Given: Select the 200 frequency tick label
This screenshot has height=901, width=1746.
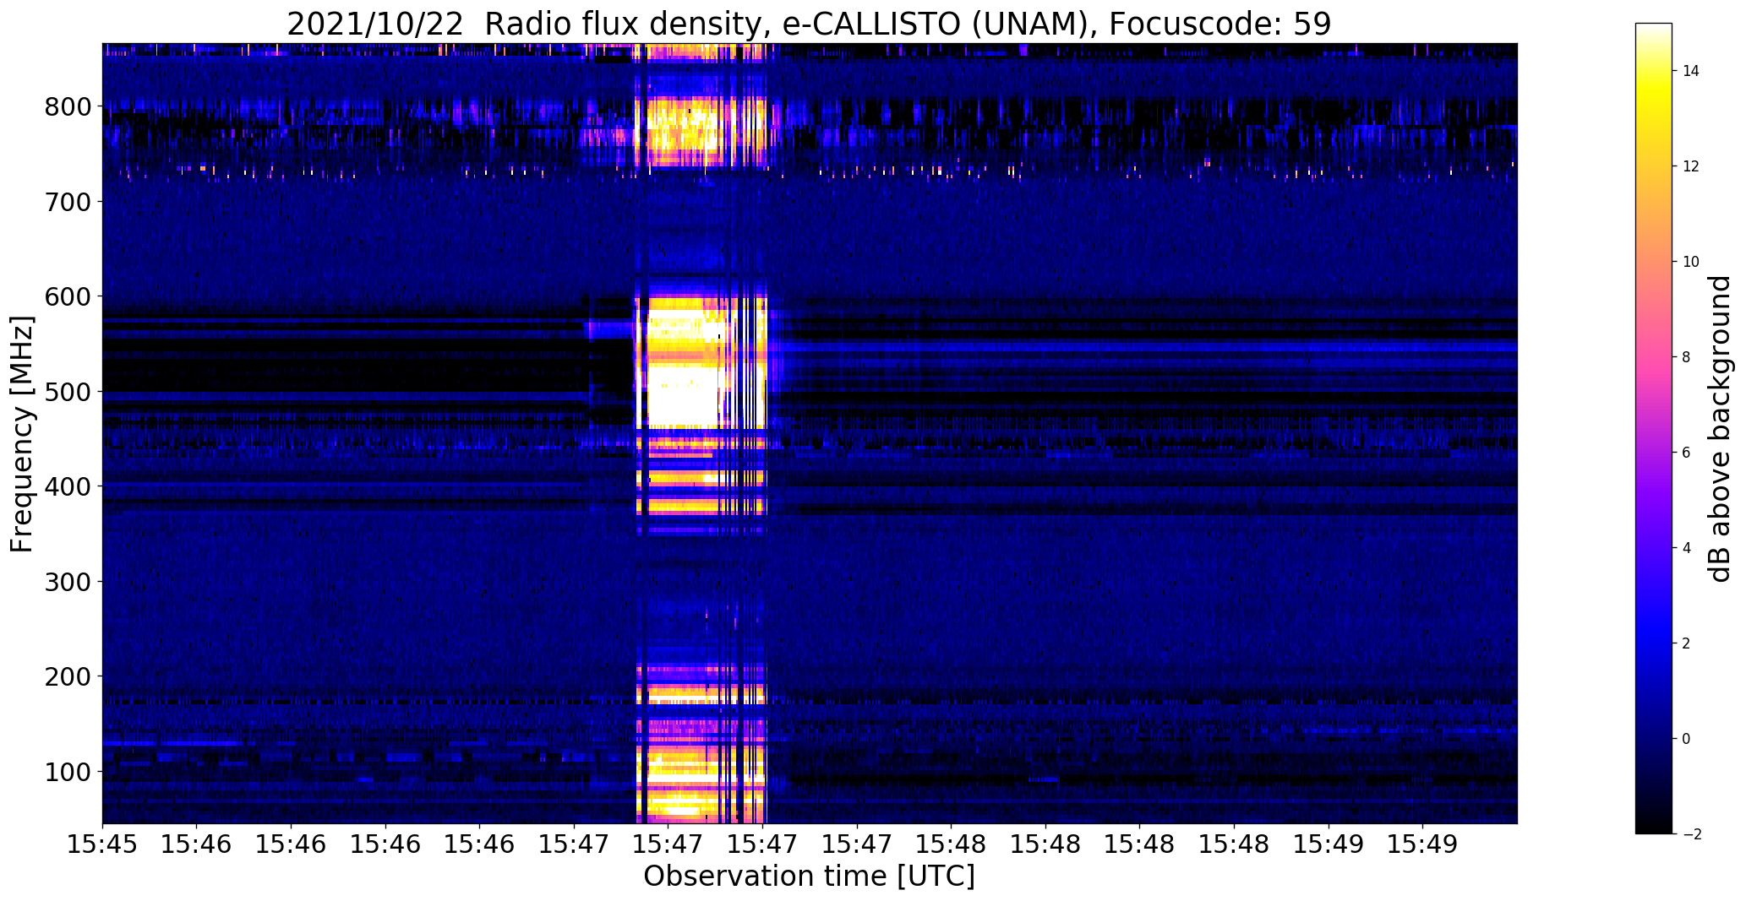Looking at the screenshot, I should (x=67, y=676).
